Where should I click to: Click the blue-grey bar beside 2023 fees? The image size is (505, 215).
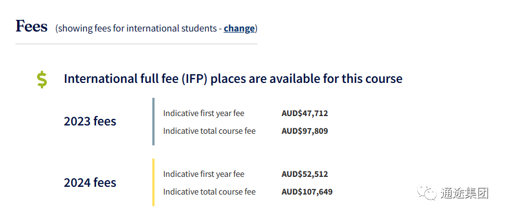coord(153,122)
